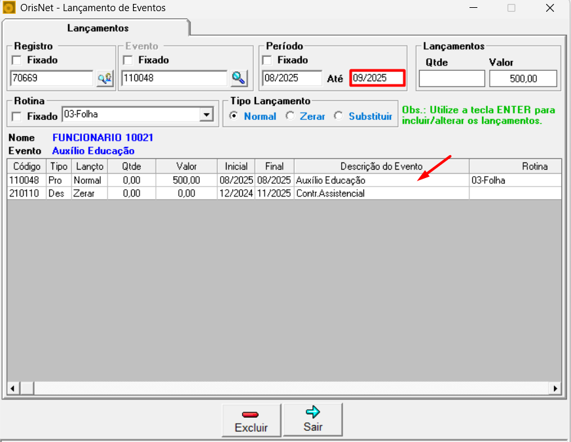Click the Valor field showing 500,00

523,79
